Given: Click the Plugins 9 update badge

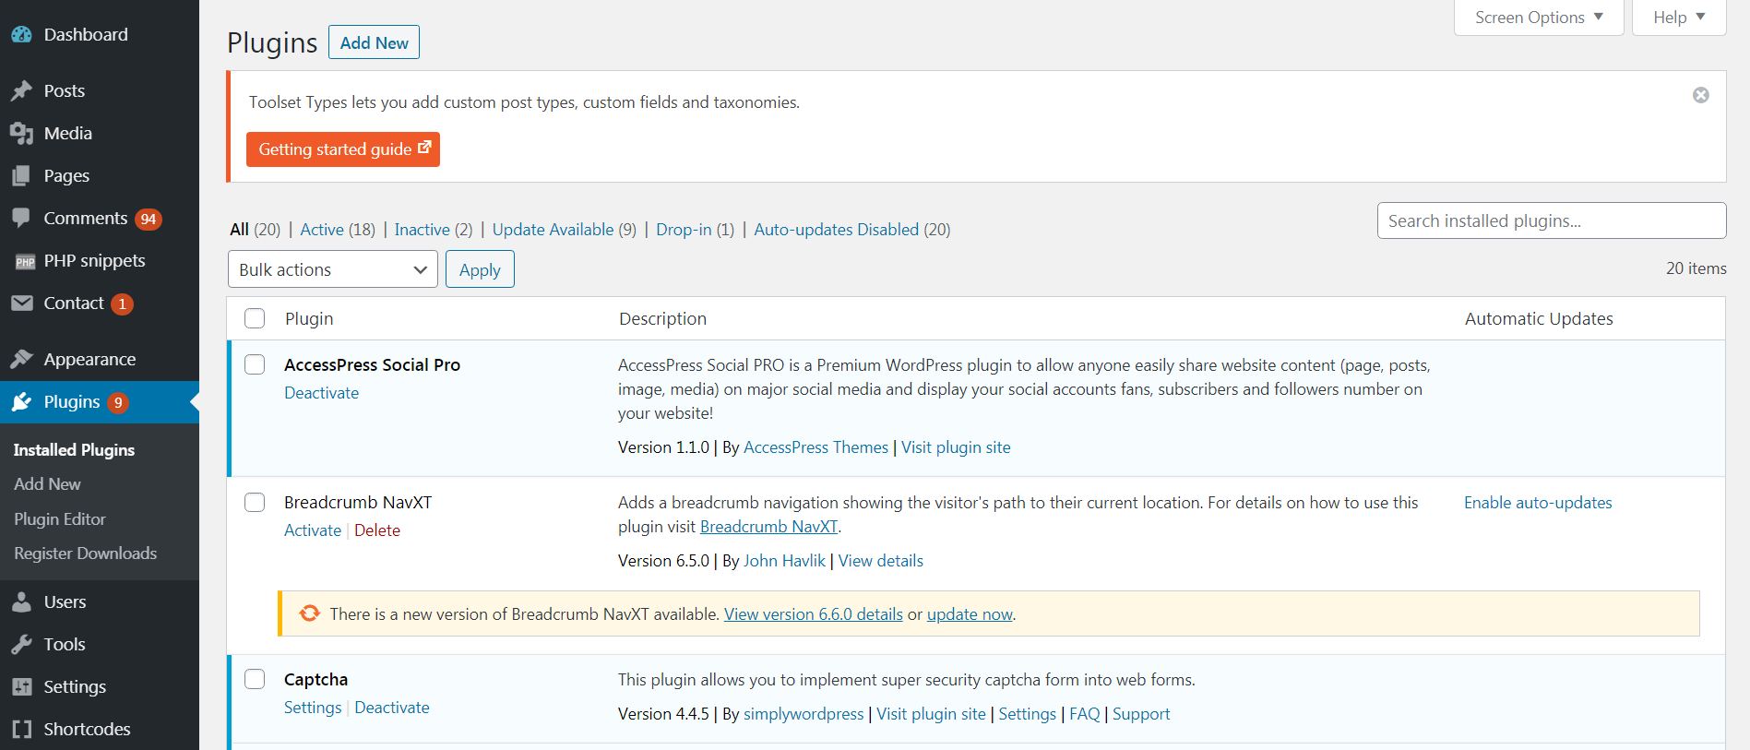Looking at the screenshot, I should 118,402.
